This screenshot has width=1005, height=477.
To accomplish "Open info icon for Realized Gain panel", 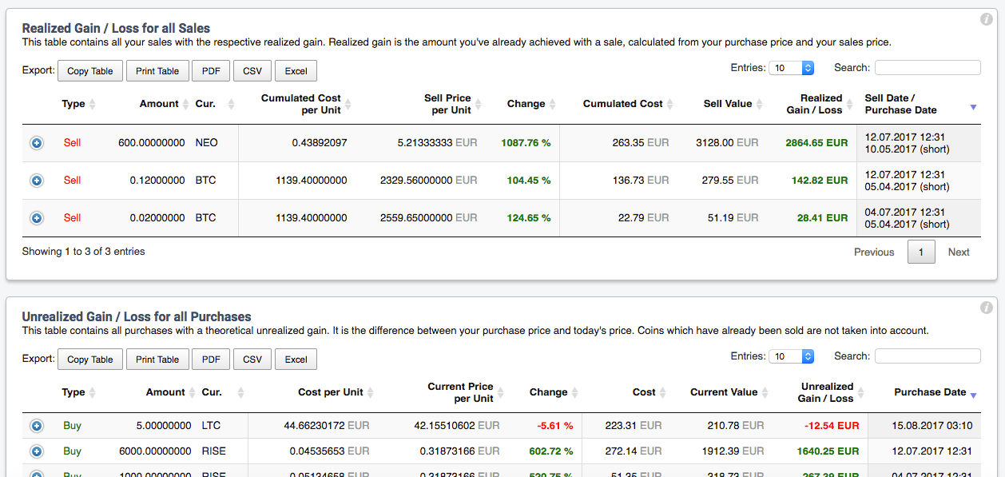I will coord(986,20).
